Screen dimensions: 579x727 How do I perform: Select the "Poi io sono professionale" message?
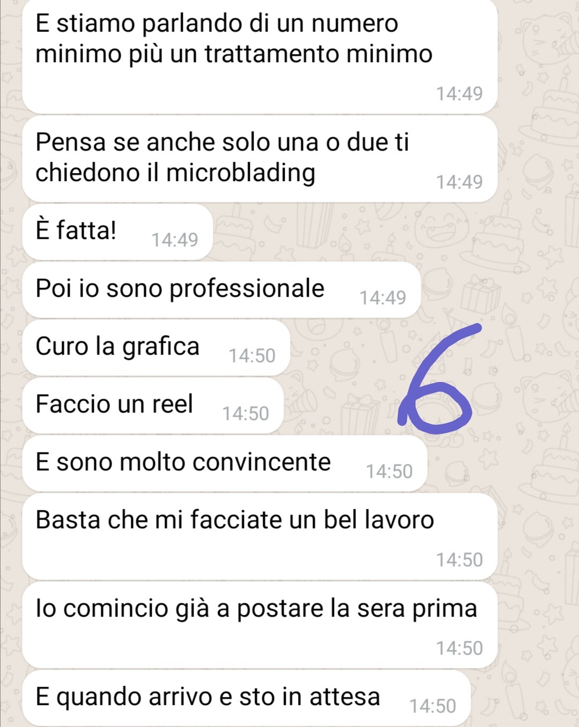[x=221, y=290]
